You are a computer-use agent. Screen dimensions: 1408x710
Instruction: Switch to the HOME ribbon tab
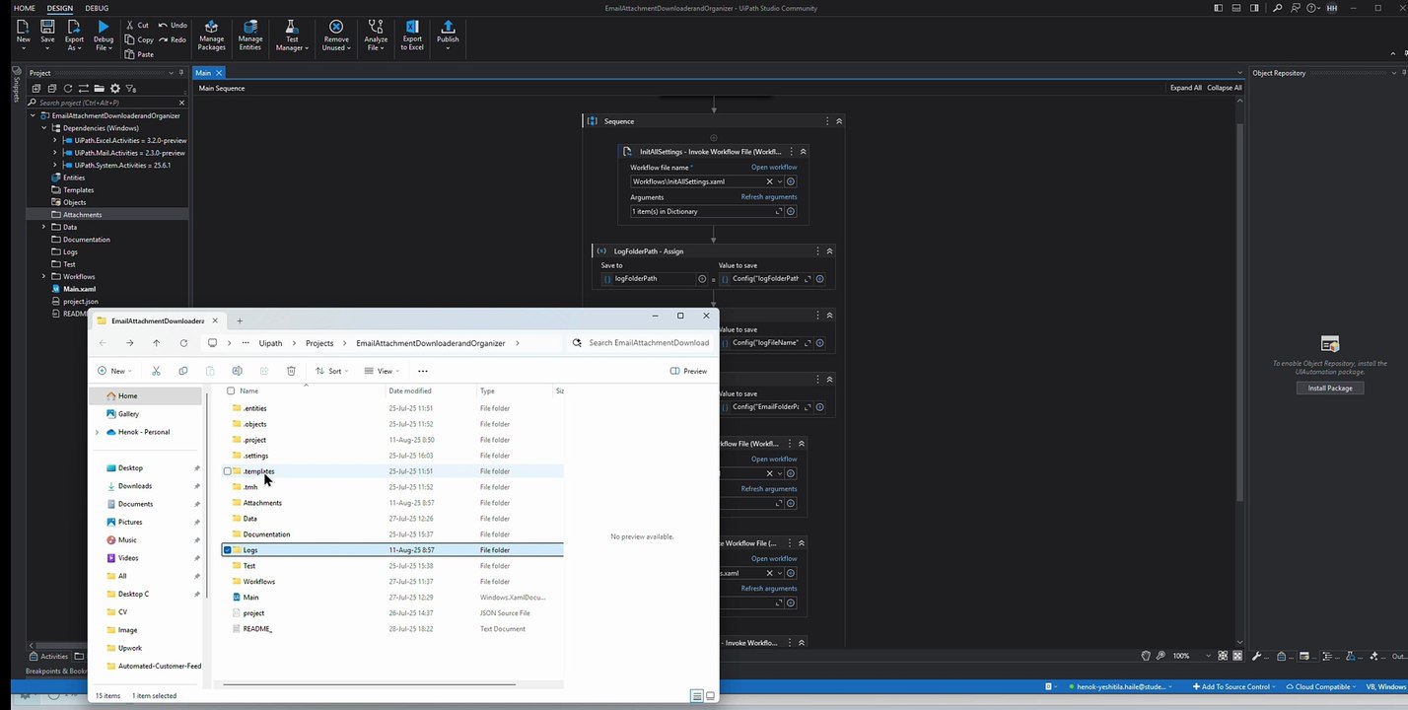[x=24, y=8]
